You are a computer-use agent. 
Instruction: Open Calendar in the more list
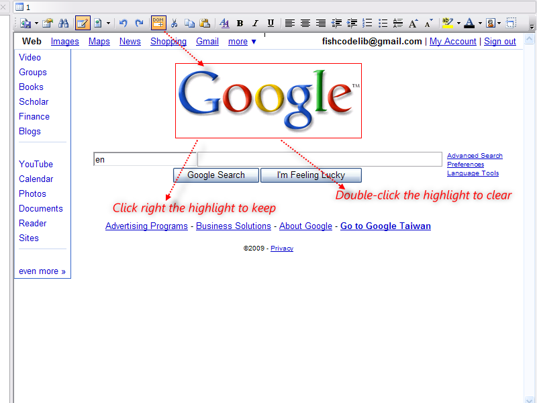[x=36, y=179]
